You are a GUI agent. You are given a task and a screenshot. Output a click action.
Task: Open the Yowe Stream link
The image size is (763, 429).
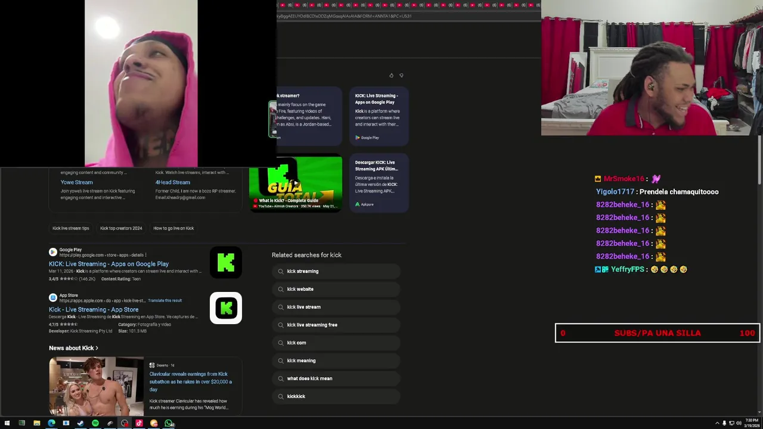[x=76, y=182]
